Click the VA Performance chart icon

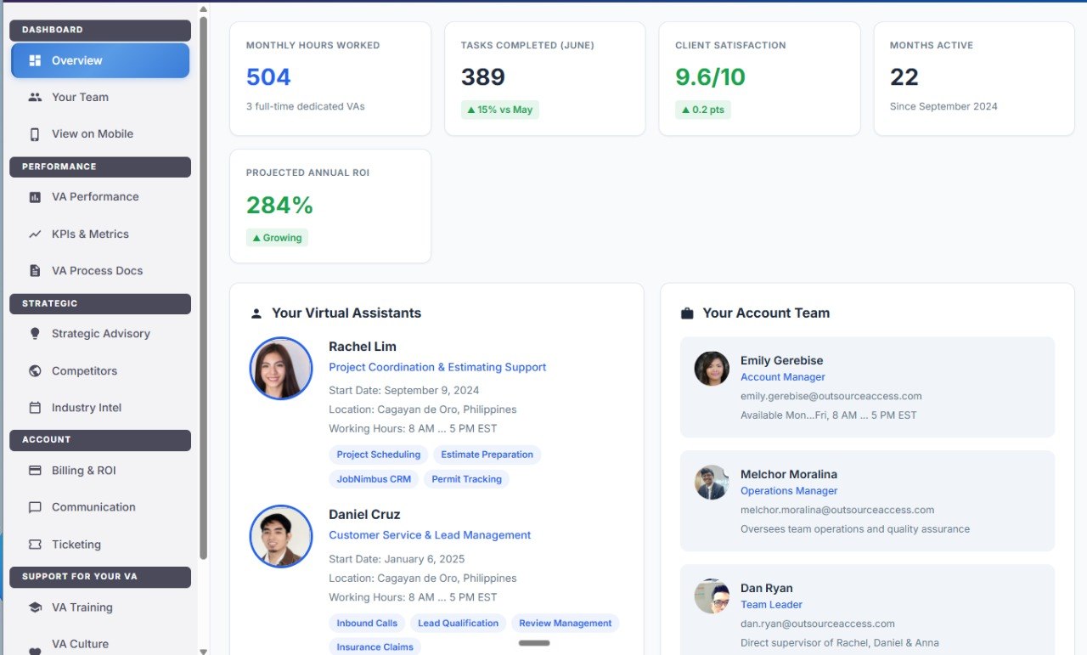pos(35,197)
